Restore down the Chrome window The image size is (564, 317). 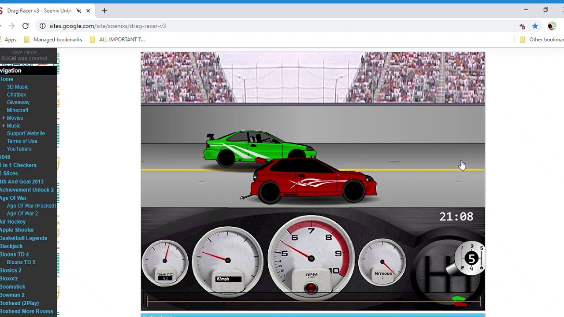[x=545, y=10]
